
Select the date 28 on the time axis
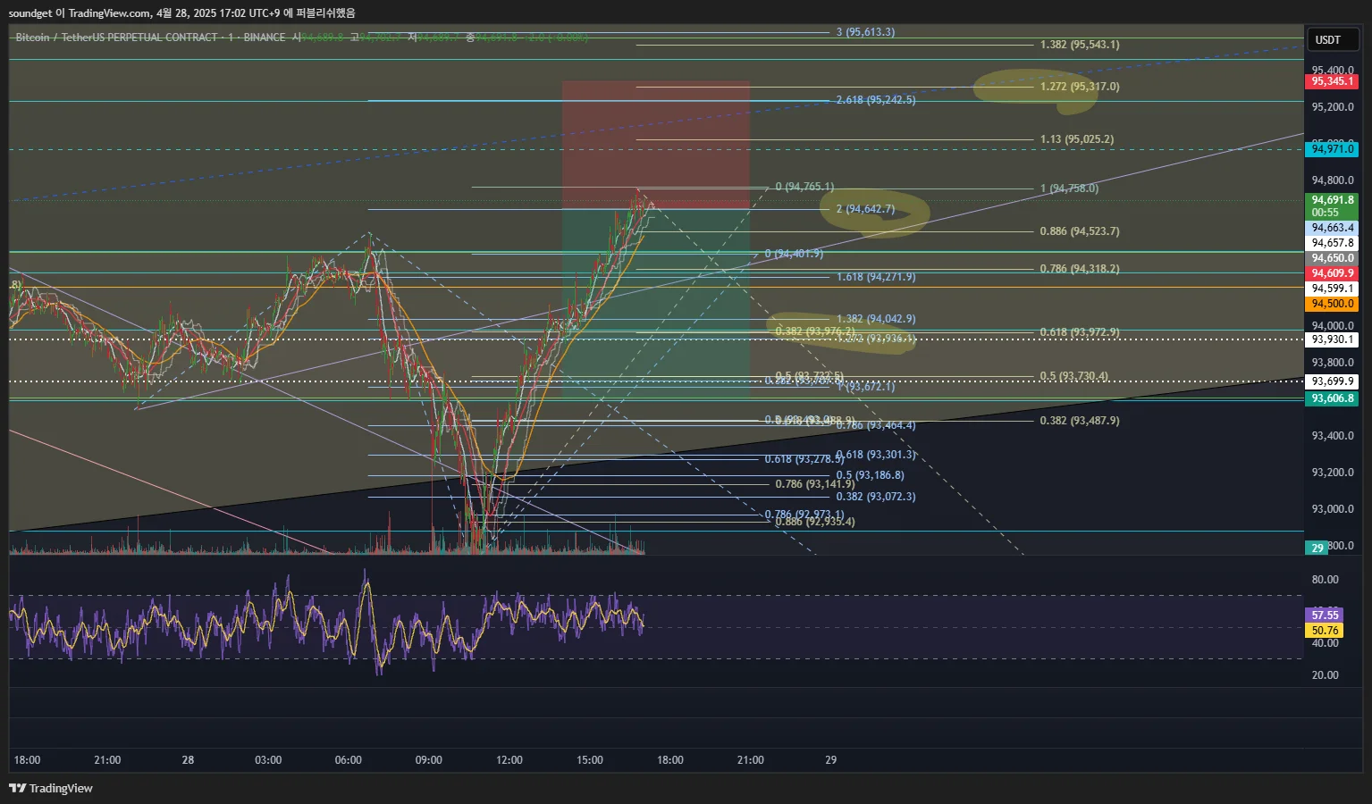tap(188, 759)
